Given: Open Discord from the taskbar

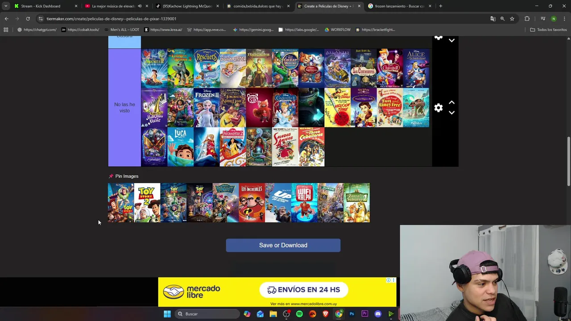Looking at the screenshot, I should (378, 314).
